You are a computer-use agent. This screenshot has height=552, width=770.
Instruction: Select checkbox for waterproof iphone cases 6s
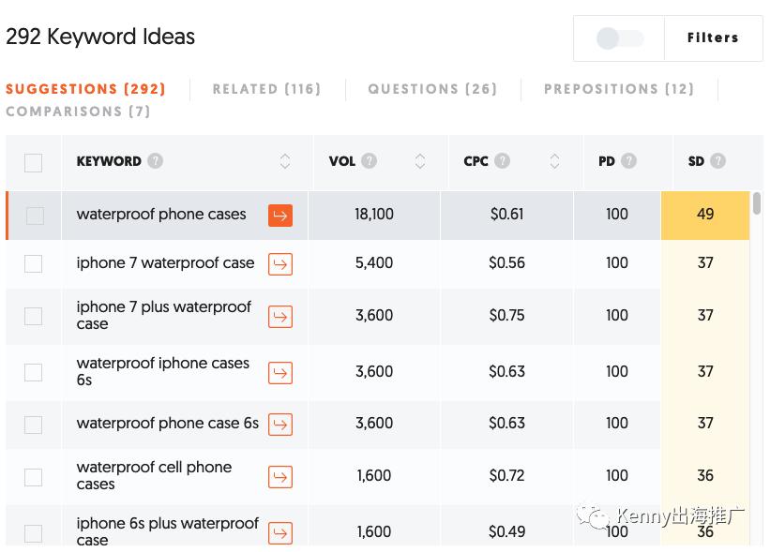point(34,372)
